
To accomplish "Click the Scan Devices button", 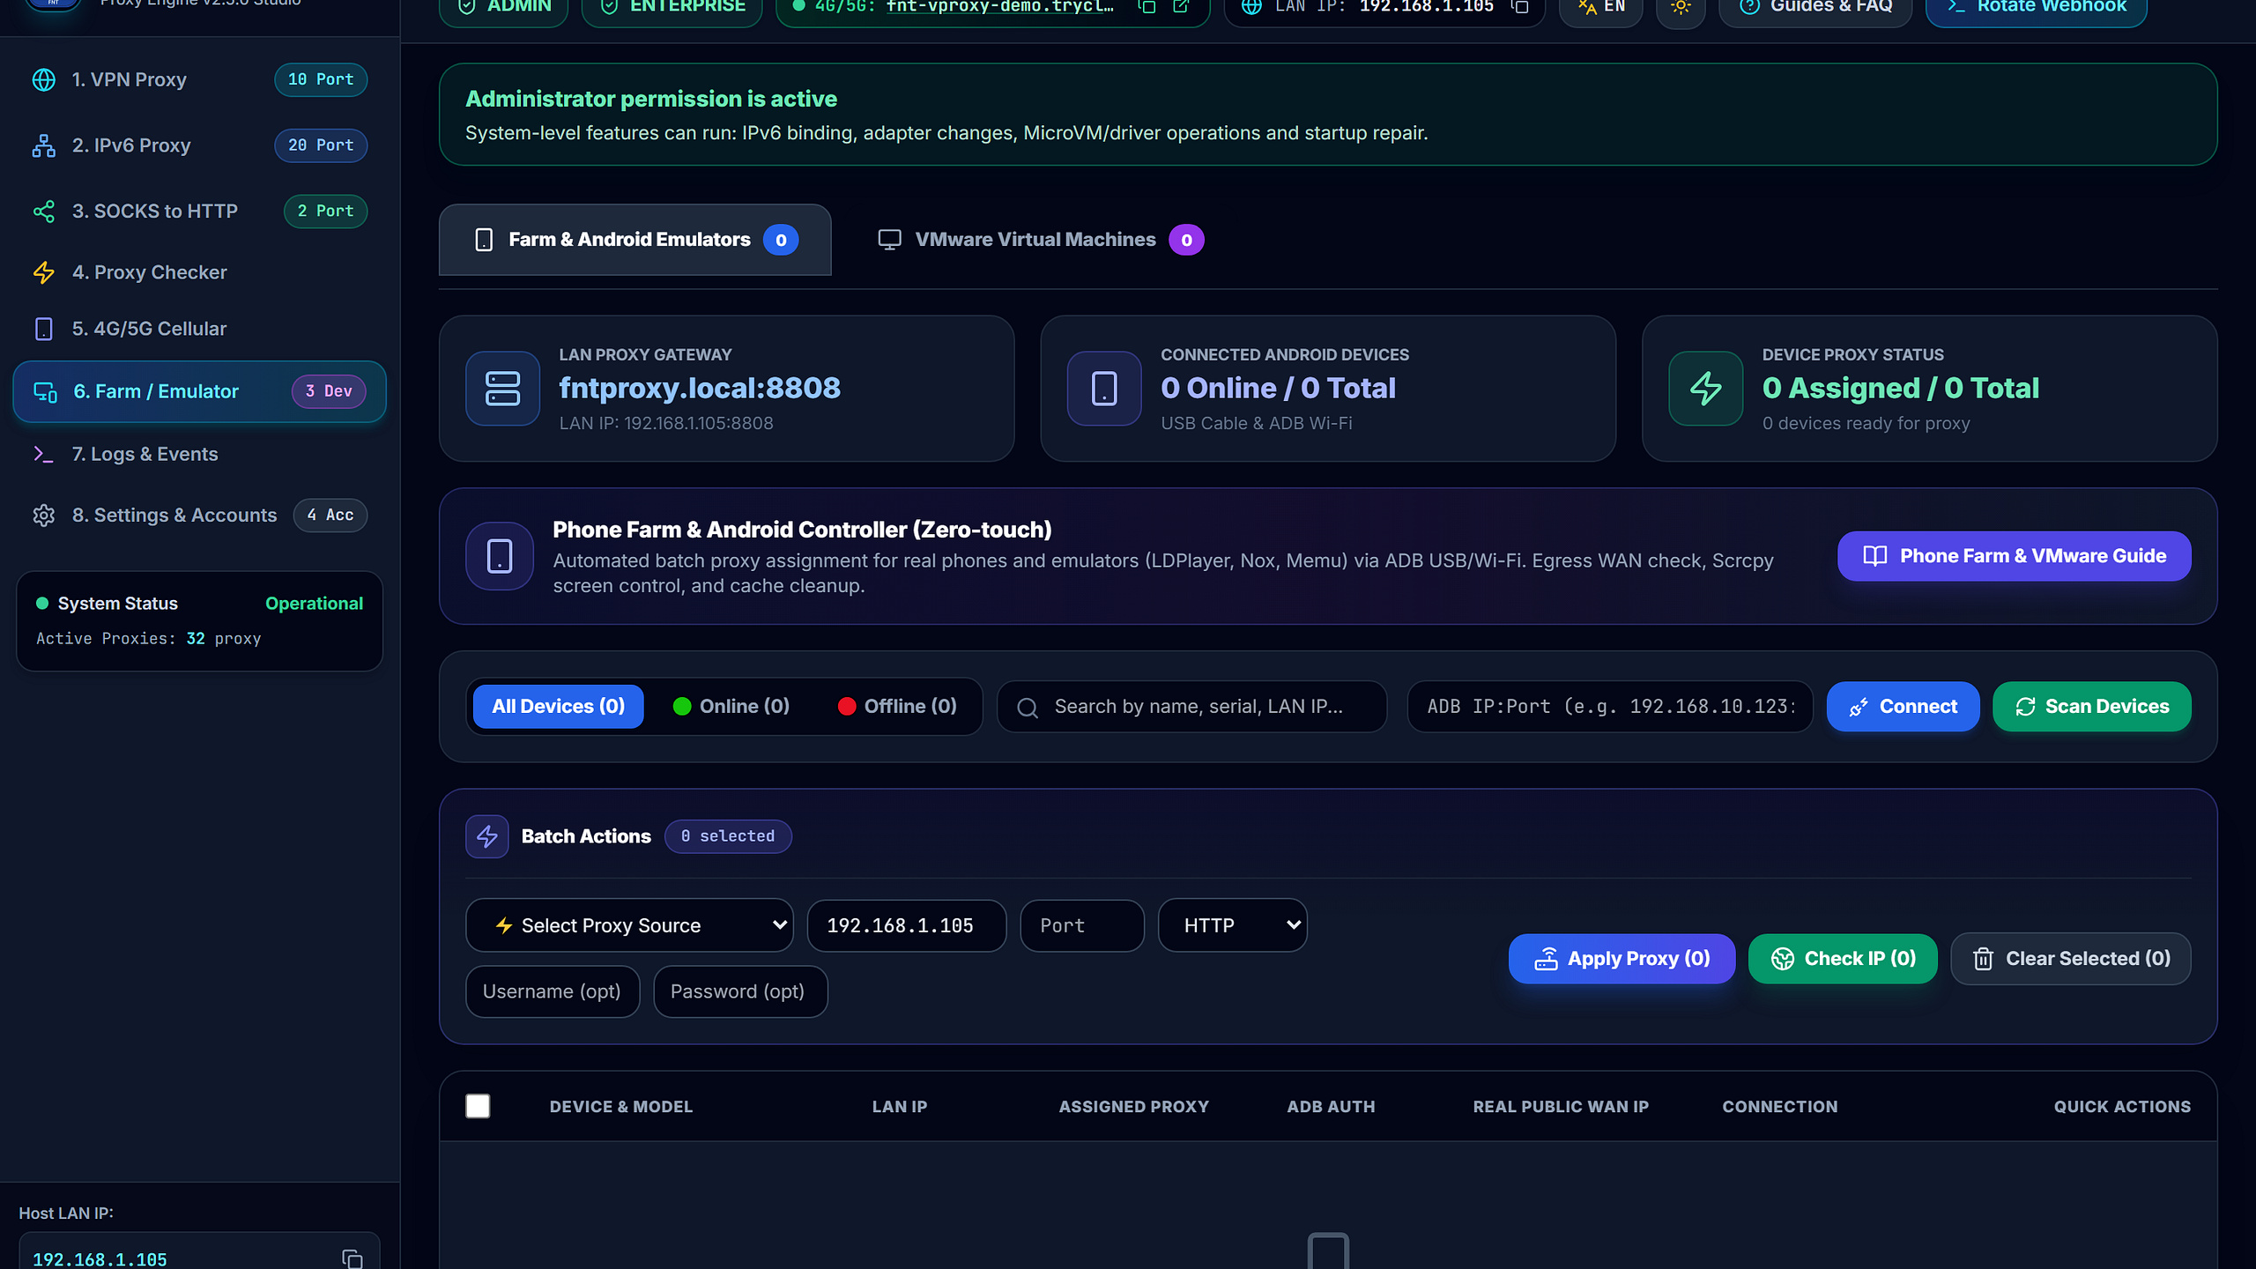I will pyautogui.click(x=2092, y=706).
